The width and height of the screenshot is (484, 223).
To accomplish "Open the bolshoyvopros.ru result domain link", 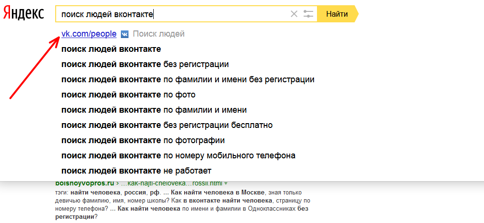I will click(85, 183).
